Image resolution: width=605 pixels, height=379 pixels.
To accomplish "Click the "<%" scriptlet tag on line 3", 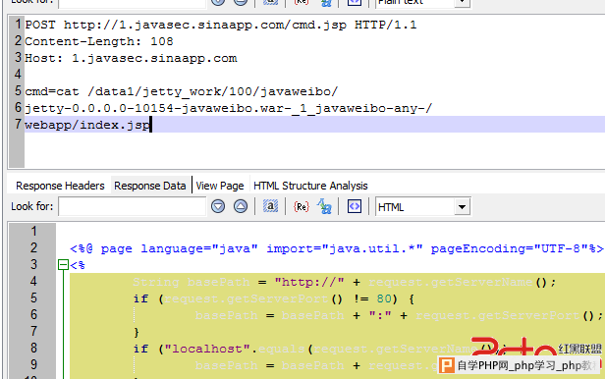I will click(x=78, y=265).
